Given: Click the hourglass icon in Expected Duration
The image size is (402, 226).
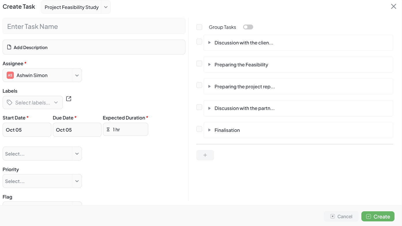Looking at the screenshot, I should coord(108,129).
